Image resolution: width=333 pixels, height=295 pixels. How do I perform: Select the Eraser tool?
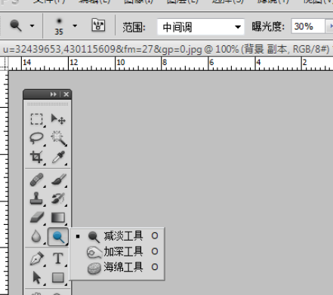point(37,217)
